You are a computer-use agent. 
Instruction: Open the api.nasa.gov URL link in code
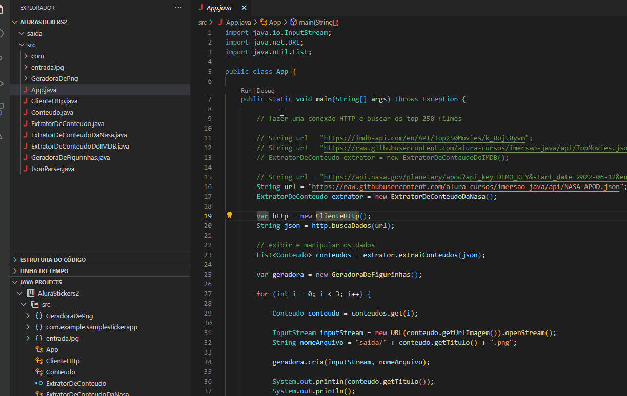coord(475,177)
